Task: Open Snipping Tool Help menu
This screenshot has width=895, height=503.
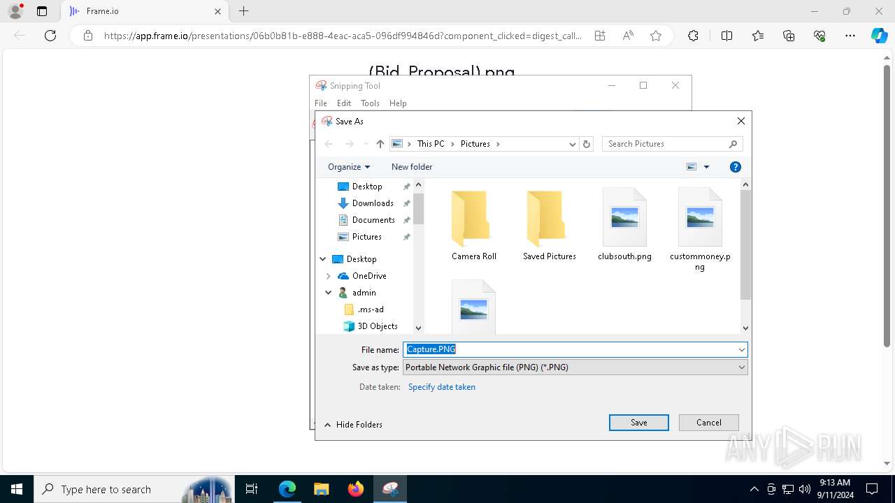Action: click(398, 103)
